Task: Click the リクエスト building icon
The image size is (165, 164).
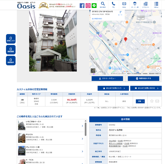Action: [145, 5]
